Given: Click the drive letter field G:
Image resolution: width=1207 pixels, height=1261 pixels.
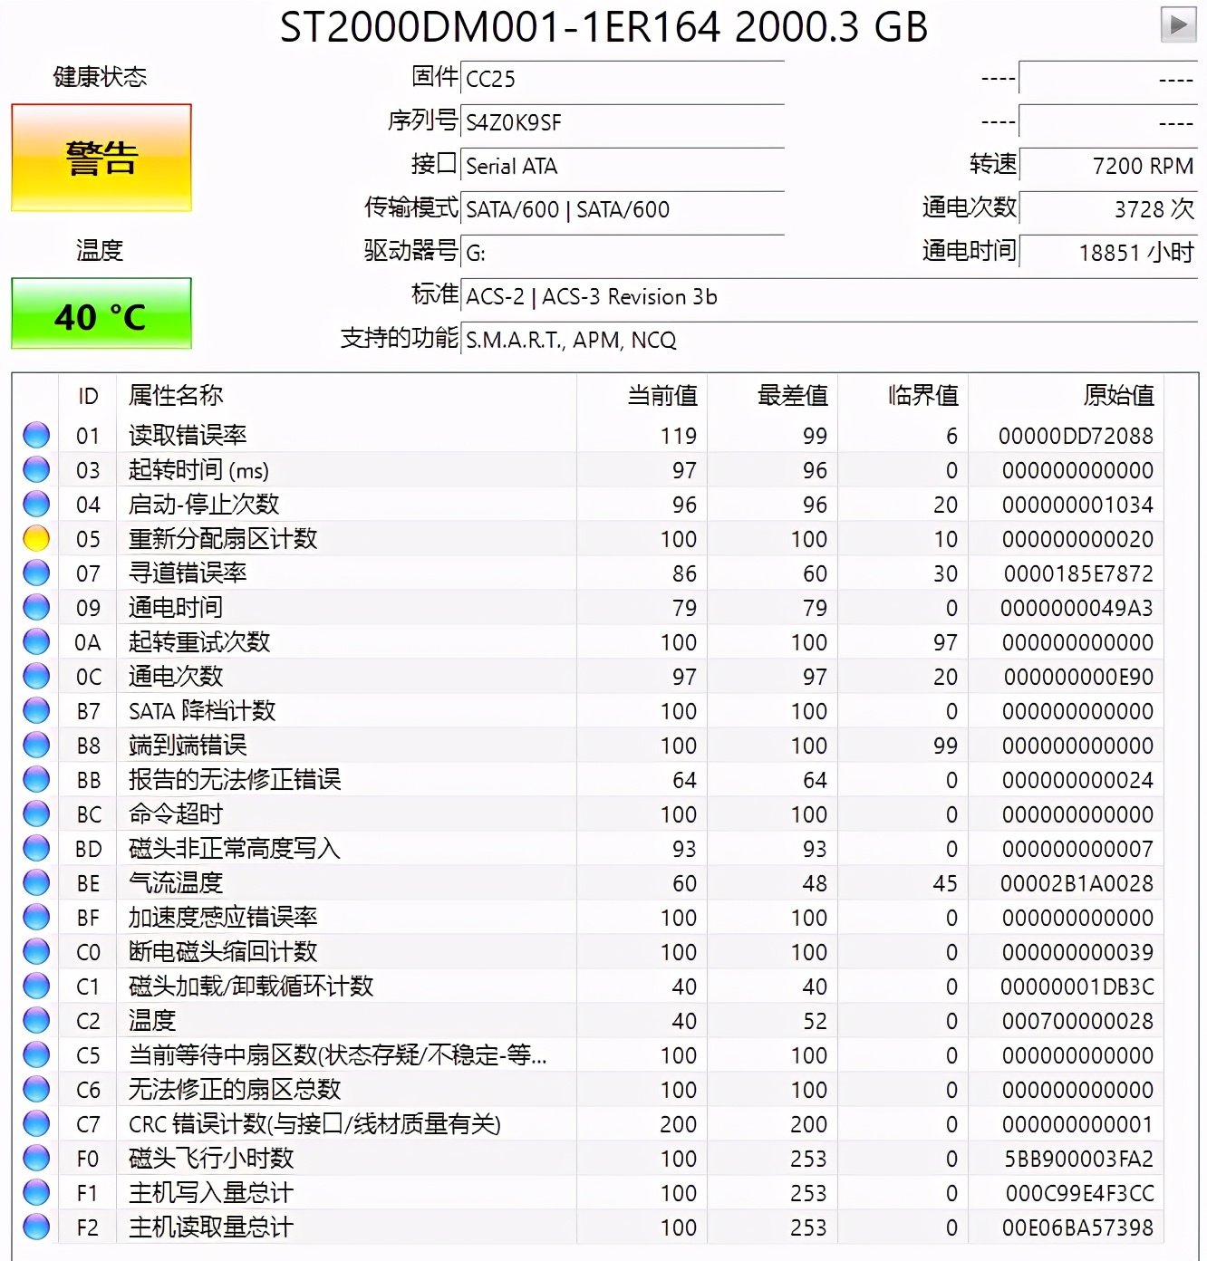Looking at the screenshot, I should pyautogui.click(x=623, y=252).
